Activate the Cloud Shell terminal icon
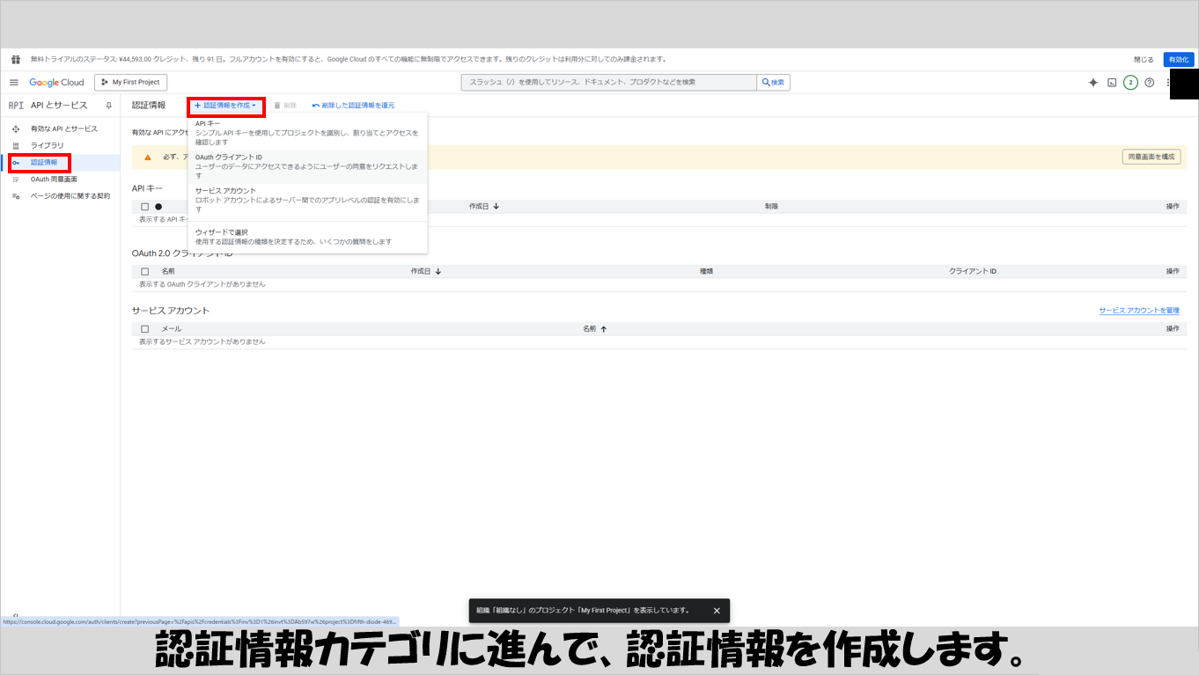This screenshot has width=1199, height=675. (1112, 83)
